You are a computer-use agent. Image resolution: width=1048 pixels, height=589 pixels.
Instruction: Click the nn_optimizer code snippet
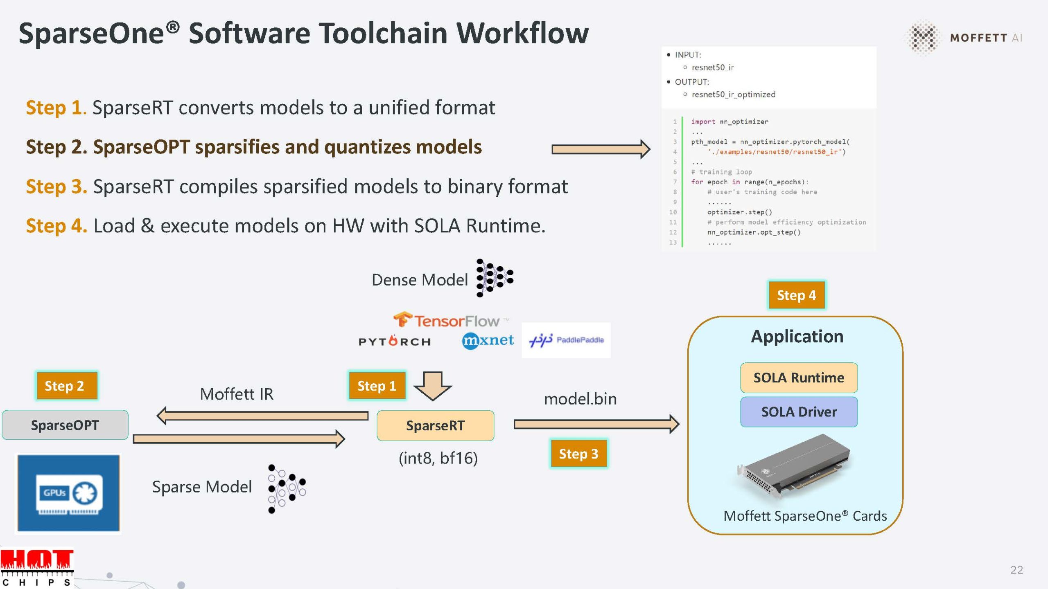click(768, 181)
